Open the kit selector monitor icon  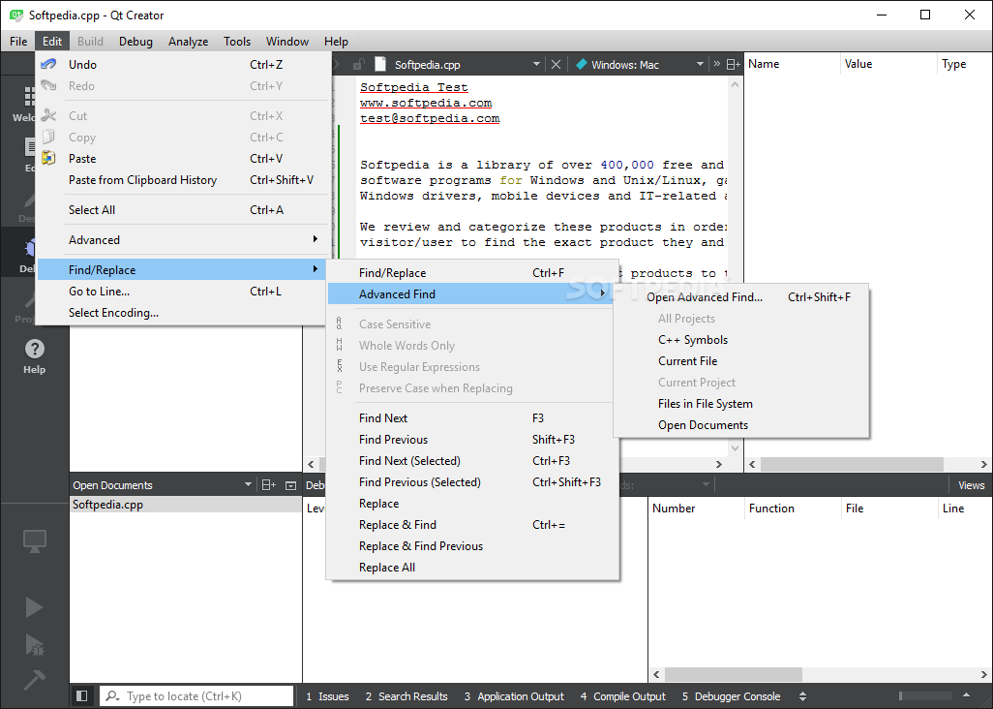34,541
